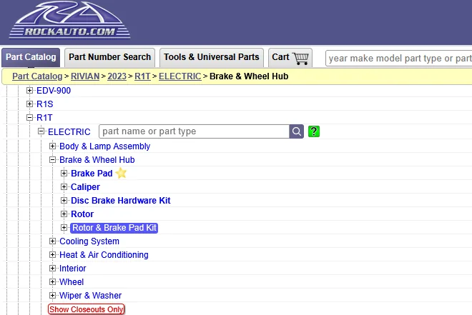This screenshot has height=315, width=472.
Task: Expand the R1S tree node
Action: 29,104
